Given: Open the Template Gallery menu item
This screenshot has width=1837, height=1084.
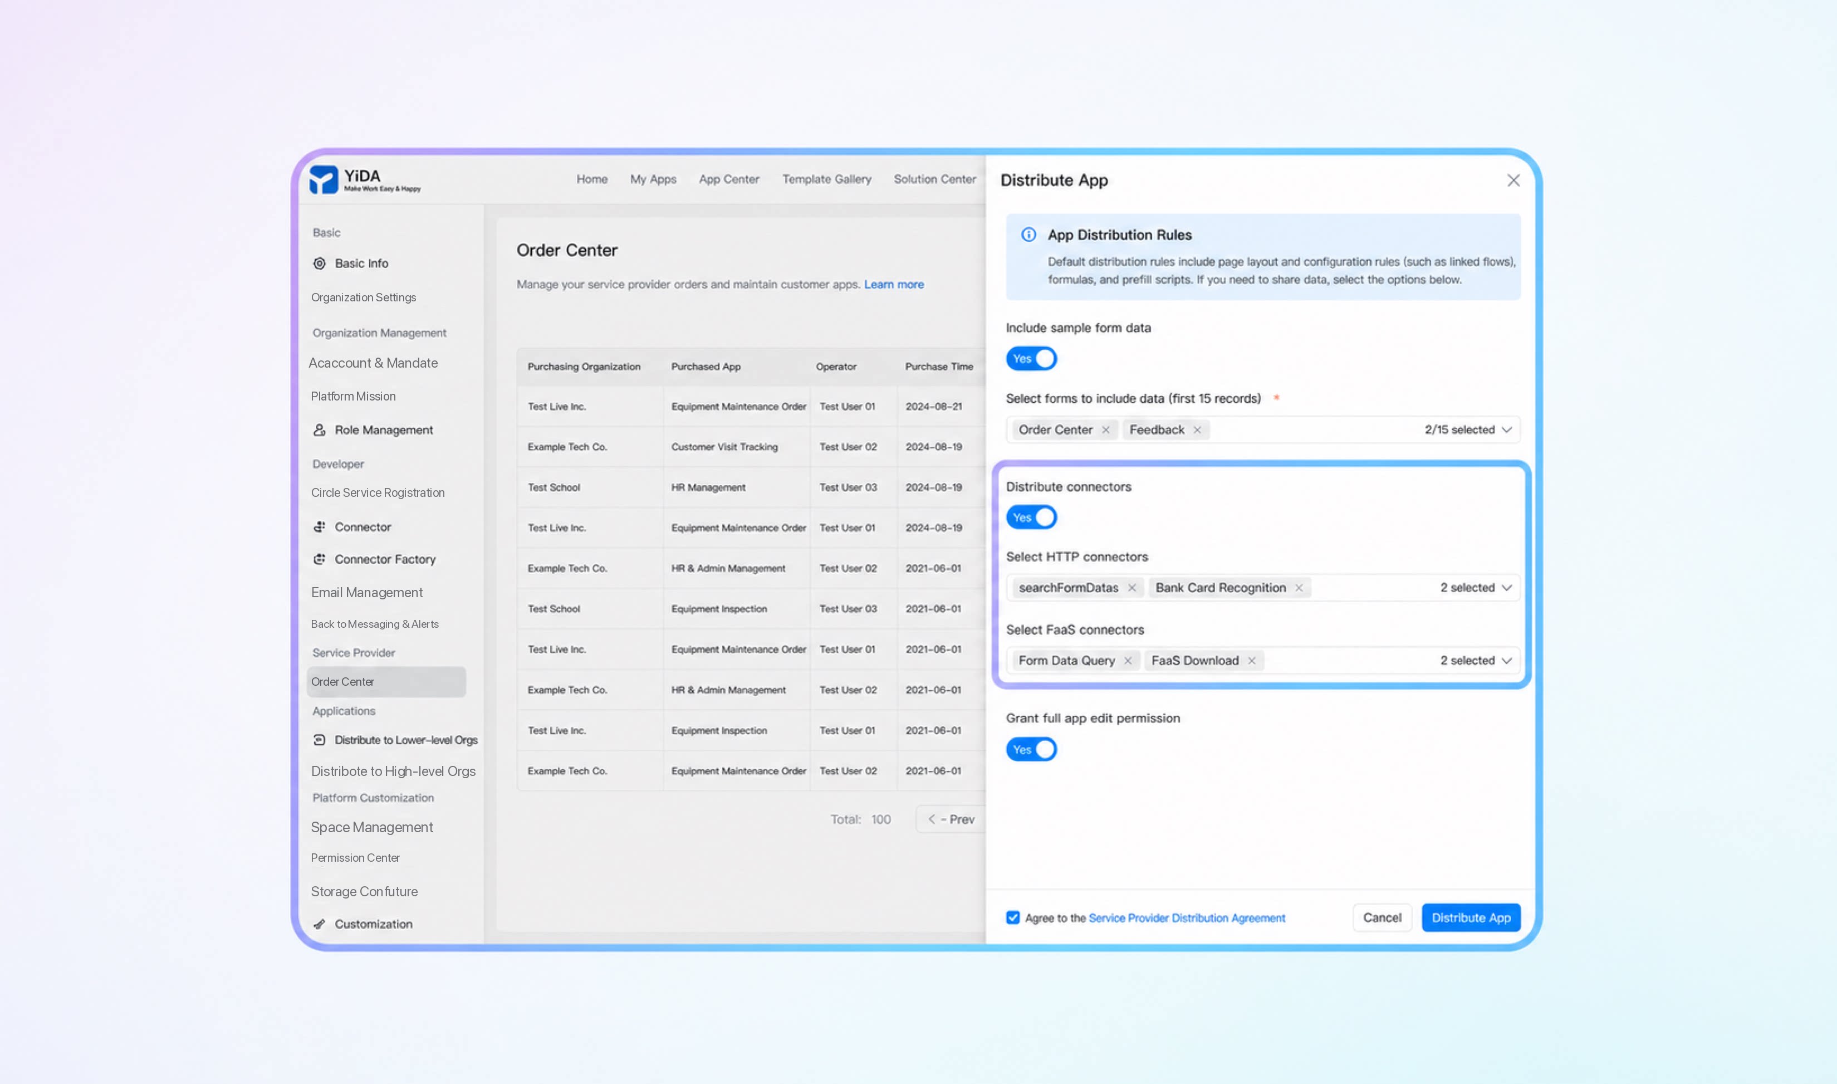Looking at the screenshot, I should [826, 179].
